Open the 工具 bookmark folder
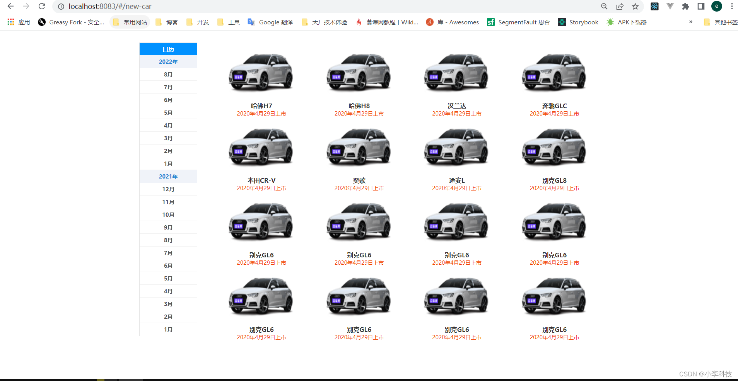The height and width of the screenshot is (381, 738). coord(229,22)
